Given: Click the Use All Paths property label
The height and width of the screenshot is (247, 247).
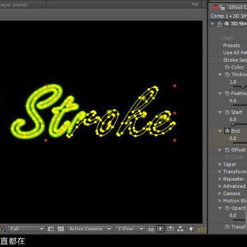Looking at the screenshot, I should [x=235, y=53].
